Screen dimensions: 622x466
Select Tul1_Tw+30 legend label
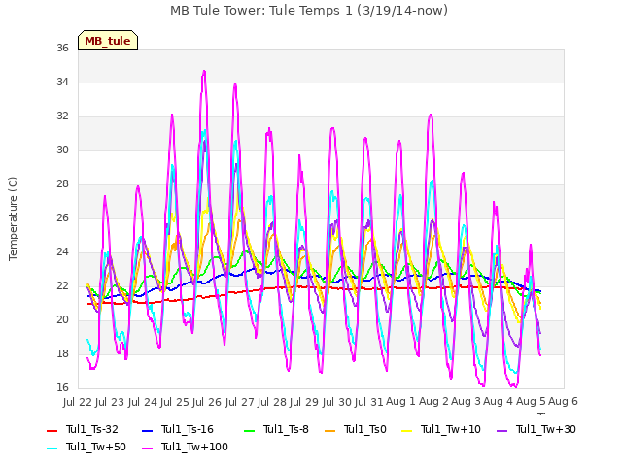pos(546,429)
